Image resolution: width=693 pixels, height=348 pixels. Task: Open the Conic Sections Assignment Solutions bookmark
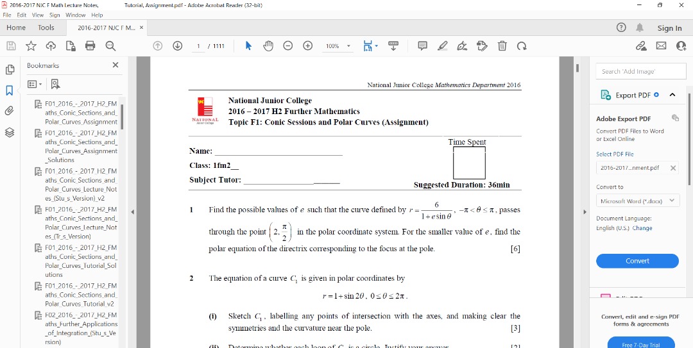[81, 146]
